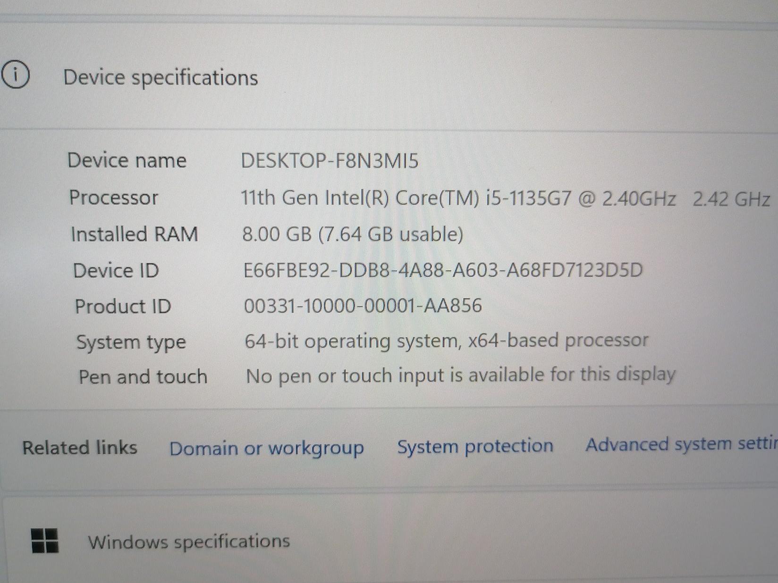Click the processor value i5-1135G7 text
778x583 pixels.
pyautogui.click(x=505, y=198)
